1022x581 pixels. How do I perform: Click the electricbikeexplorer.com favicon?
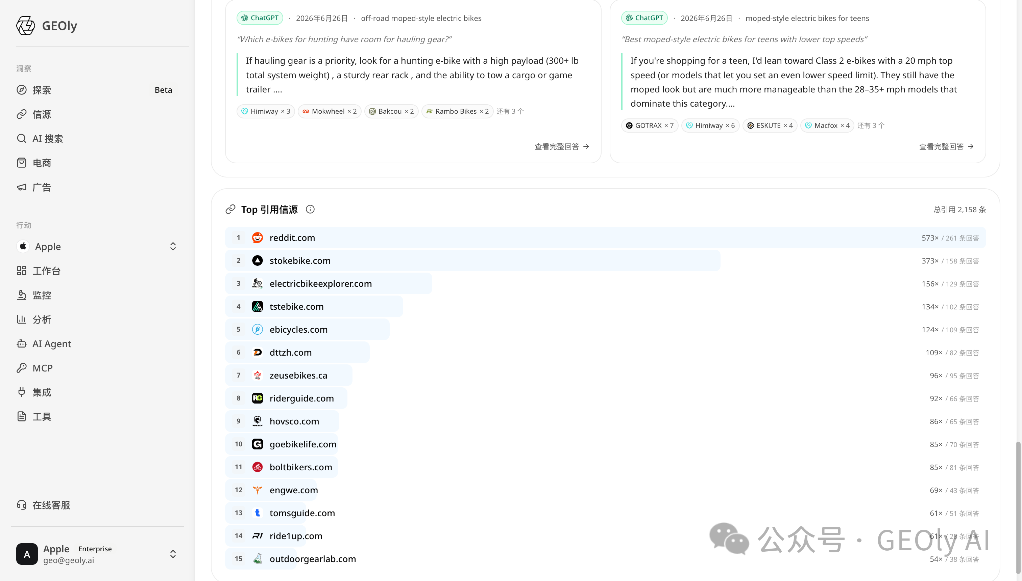point(258,284)
